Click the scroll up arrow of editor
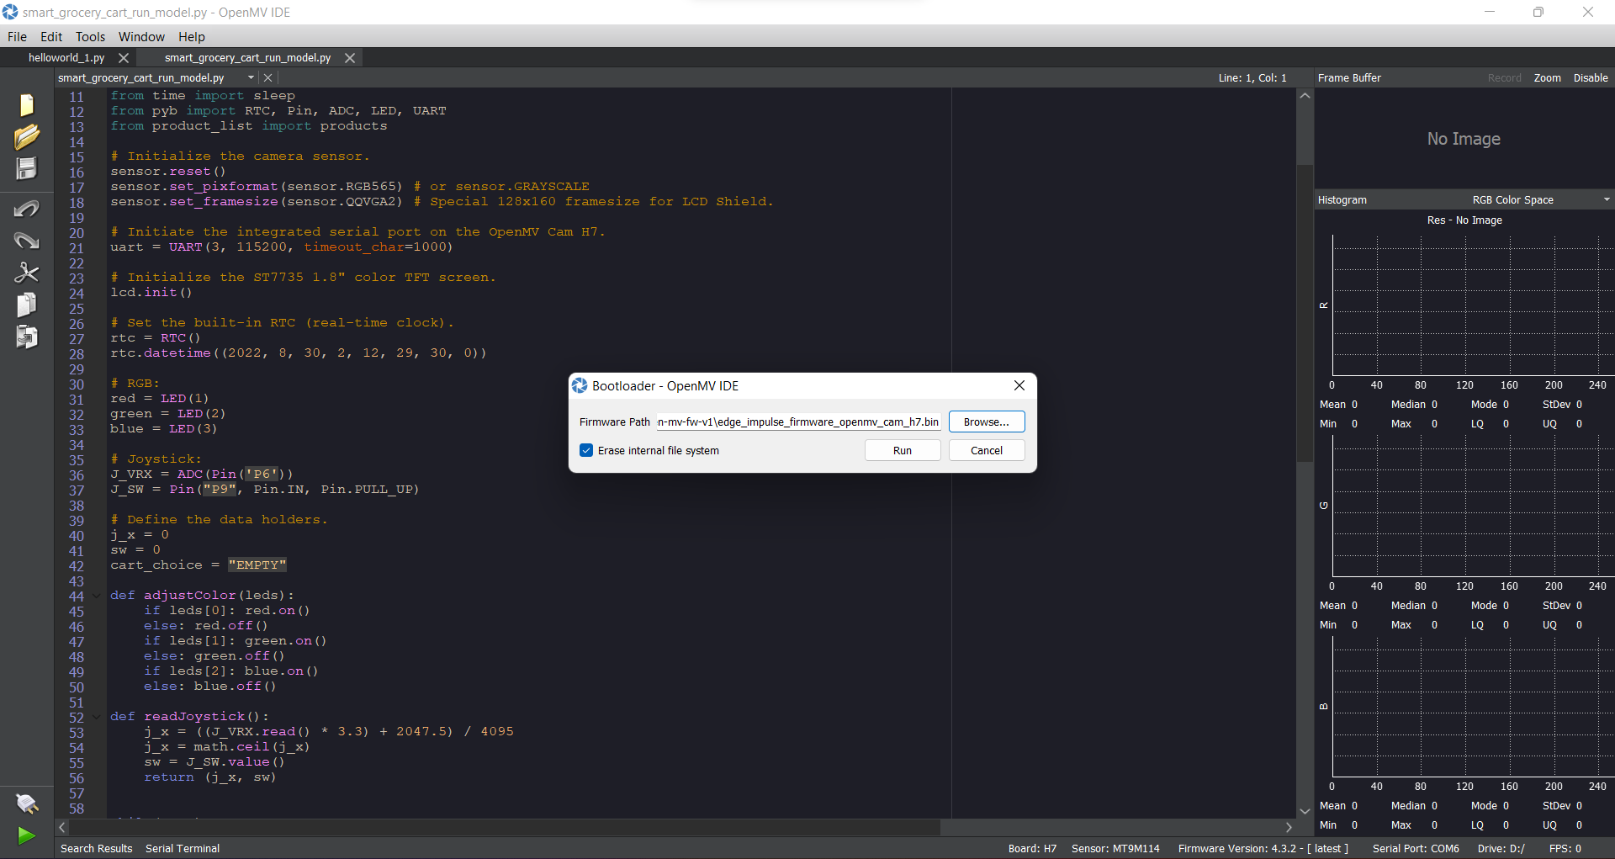The width and height of the screenshot is (1615, 859). tap(1305, 96)
